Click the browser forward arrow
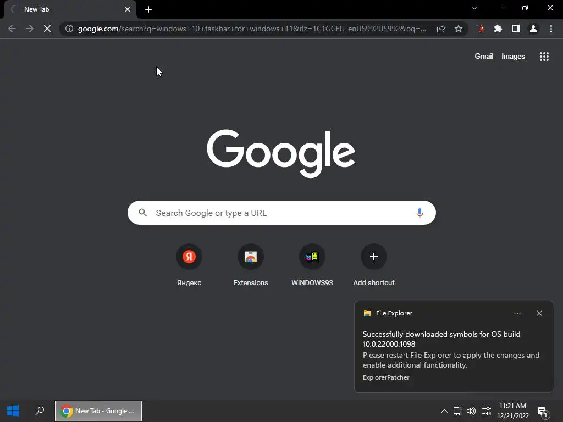 (30, 29)
